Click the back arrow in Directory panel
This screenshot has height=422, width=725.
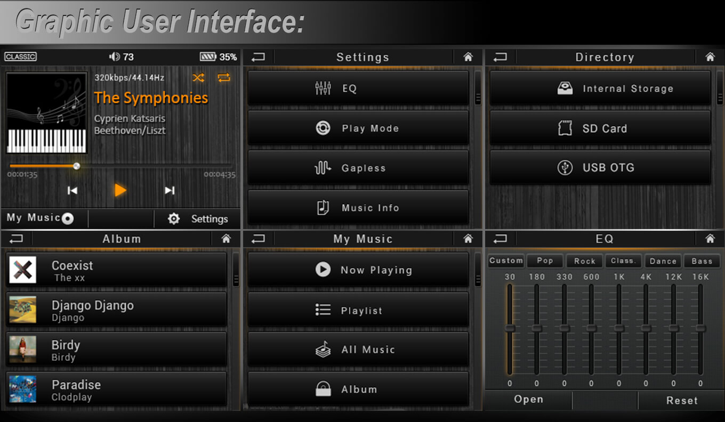coord(500,57)
